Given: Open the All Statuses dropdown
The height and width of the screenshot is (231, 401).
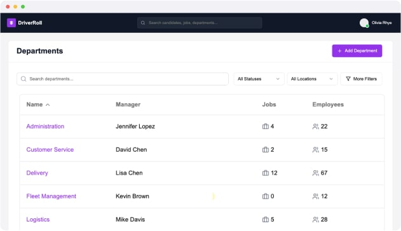Looking at the screenshot, I should (259, 79).
